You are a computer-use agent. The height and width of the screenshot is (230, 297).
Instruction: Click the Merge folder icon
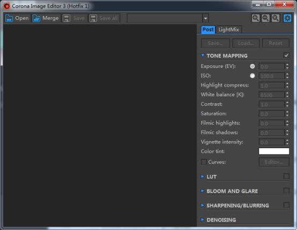pos(36,18)
